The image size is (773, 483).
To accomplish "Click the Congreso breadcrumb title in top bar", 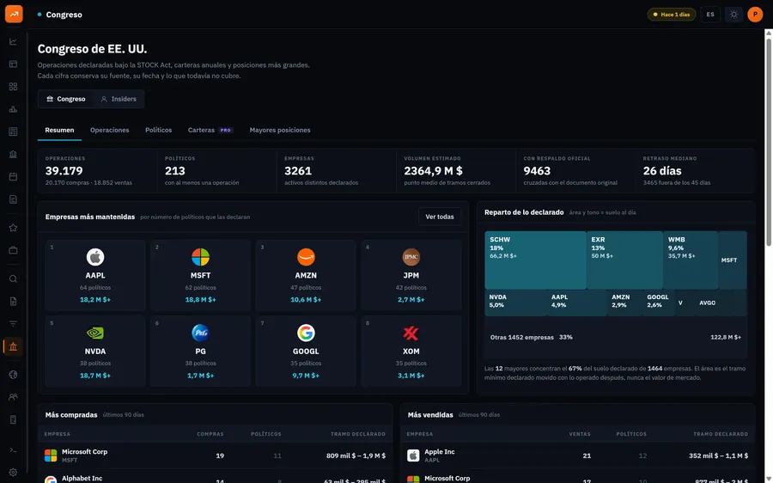I will 64,15.
